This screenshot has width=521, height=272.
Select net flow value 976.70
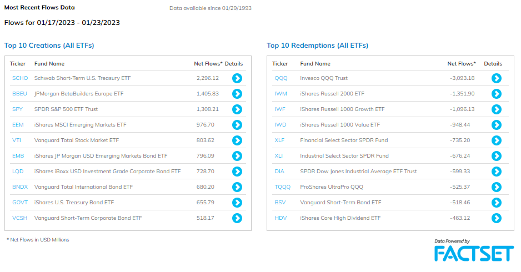[x=206, y=124]
